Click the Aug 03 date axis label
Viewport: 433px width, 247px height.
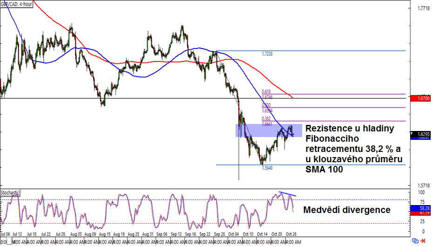click(x=76, y=234)
